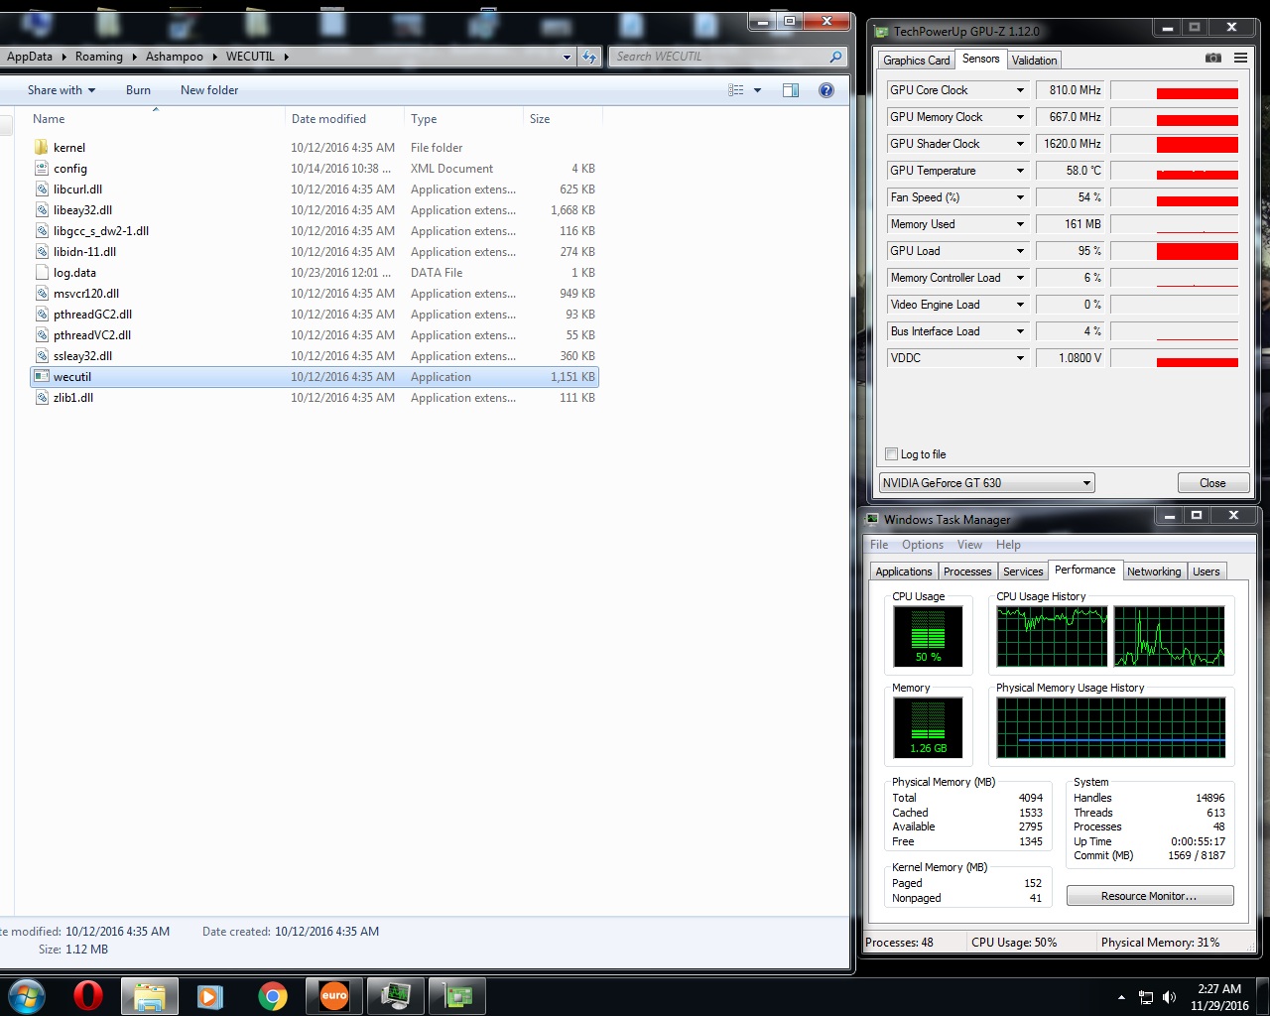Screen dimensions: 1270x1016
Task: Open the GPU-Z hamburger menu icon
Action: 1240,59
